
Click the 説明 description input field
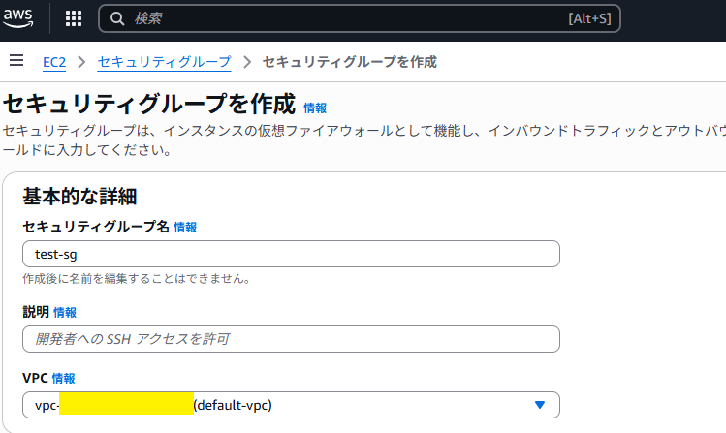(291, 339)
